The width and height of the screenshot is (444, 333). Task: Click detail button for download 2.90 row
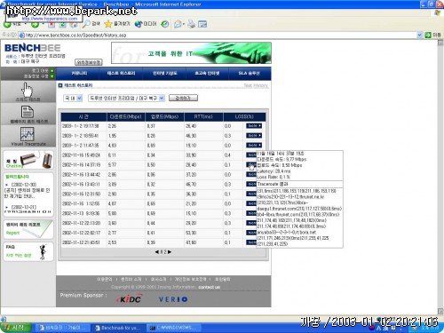coord(251,194)
